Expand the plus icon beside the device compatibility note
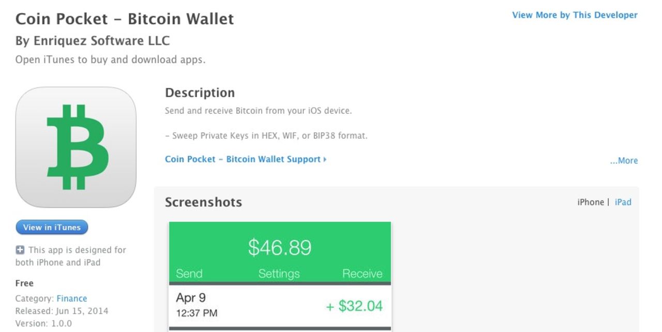Screen dimensions: 662x332 19,250
